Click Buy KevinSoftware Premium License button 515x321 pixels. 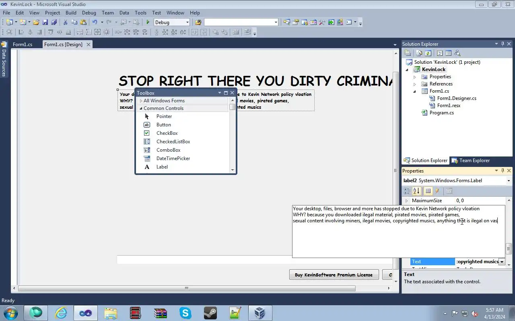(334, 275)
